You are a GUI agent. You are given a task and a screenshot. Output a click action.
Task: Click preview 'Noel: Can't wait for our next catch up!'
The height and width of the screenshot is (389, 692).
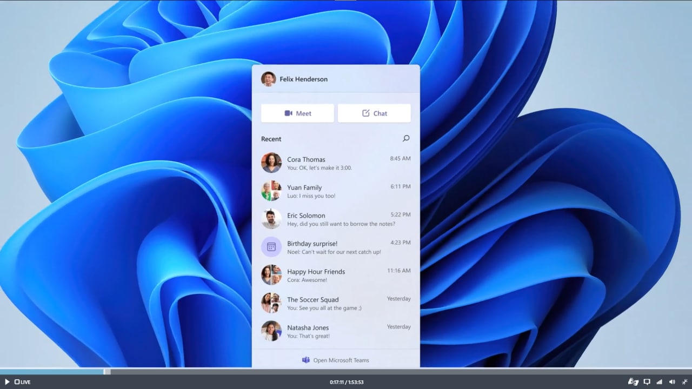tap(334, 252)
